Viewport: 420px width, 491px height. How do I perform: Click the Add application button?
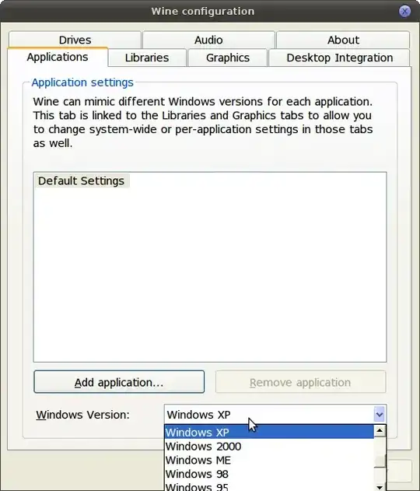point(119,382)
